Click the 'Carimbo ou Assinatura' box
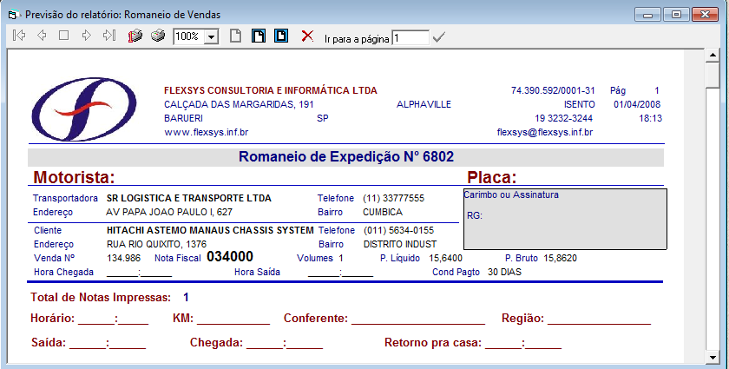Viewport: 729px width, 369px height. (565, 219)
